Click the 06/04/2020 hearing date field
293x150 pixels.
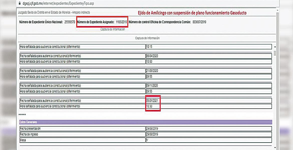[209, 56]
